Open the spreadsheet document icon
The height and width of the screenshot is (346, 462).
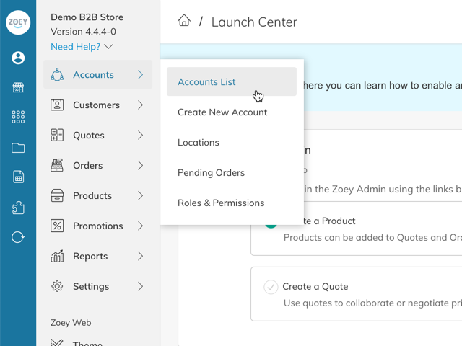[x=18, y=177]
